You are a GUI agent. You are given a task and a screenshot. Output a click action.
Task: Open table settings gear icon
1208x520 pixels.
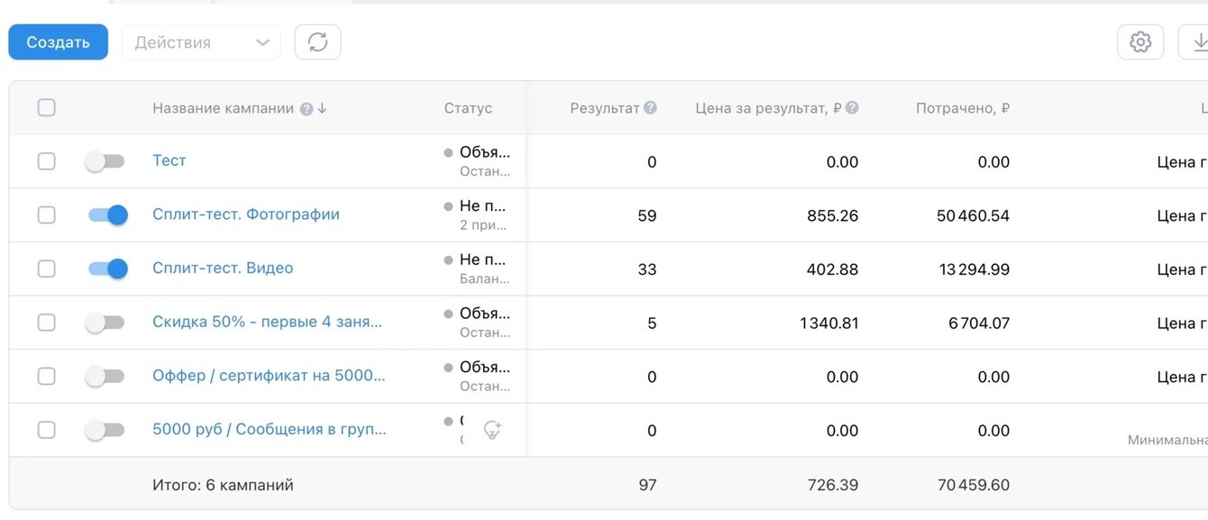[x=1140, y=42]
